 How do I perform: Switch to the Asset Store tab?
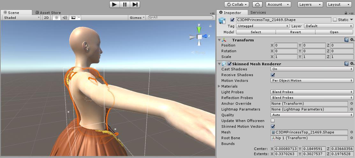click(48, 13)
